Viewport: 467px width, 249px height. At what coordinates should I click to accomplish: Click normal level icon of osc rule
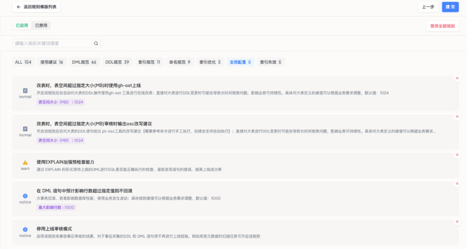26,129
